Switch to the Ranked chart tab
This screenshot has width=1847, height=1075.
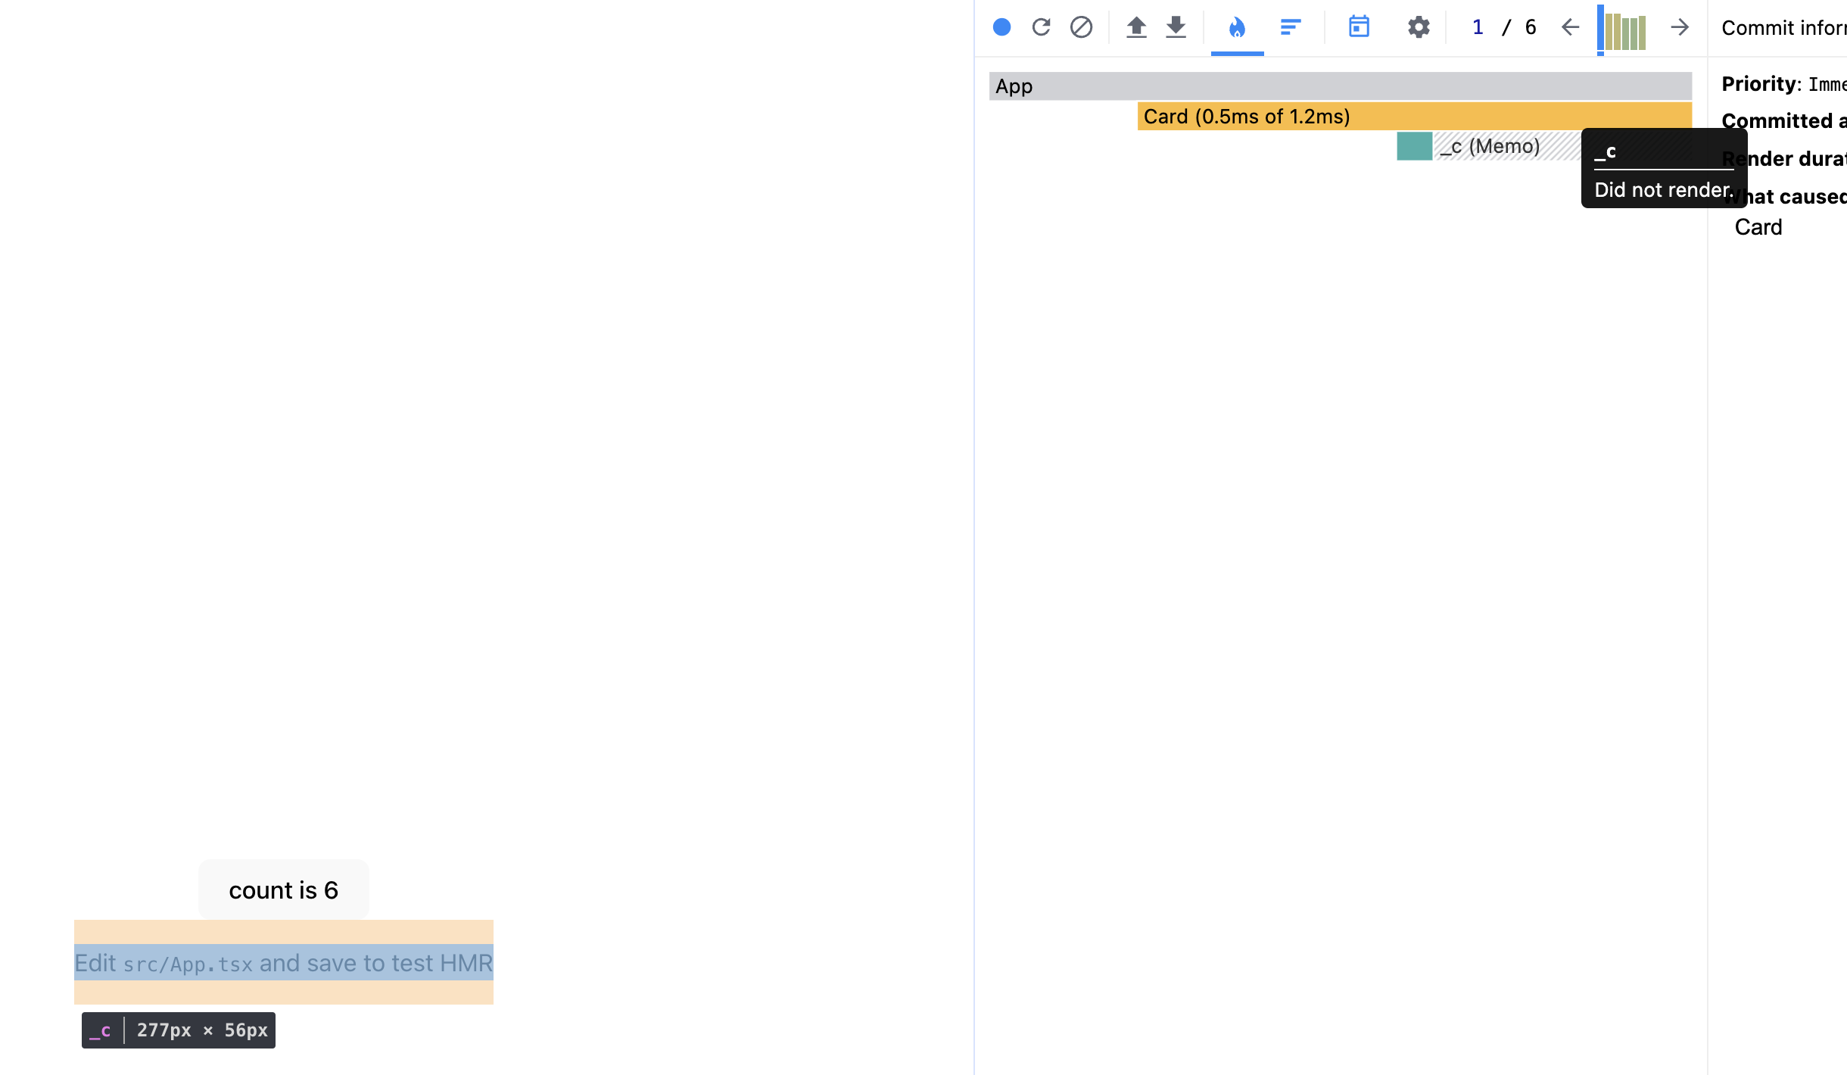point(1291,27)
